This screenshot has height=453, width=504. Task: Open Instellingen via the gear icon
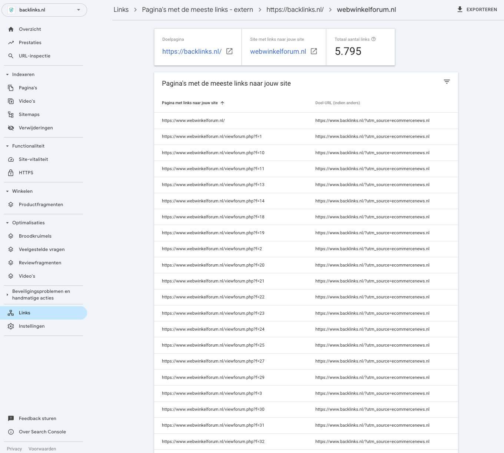click(31, 326)
